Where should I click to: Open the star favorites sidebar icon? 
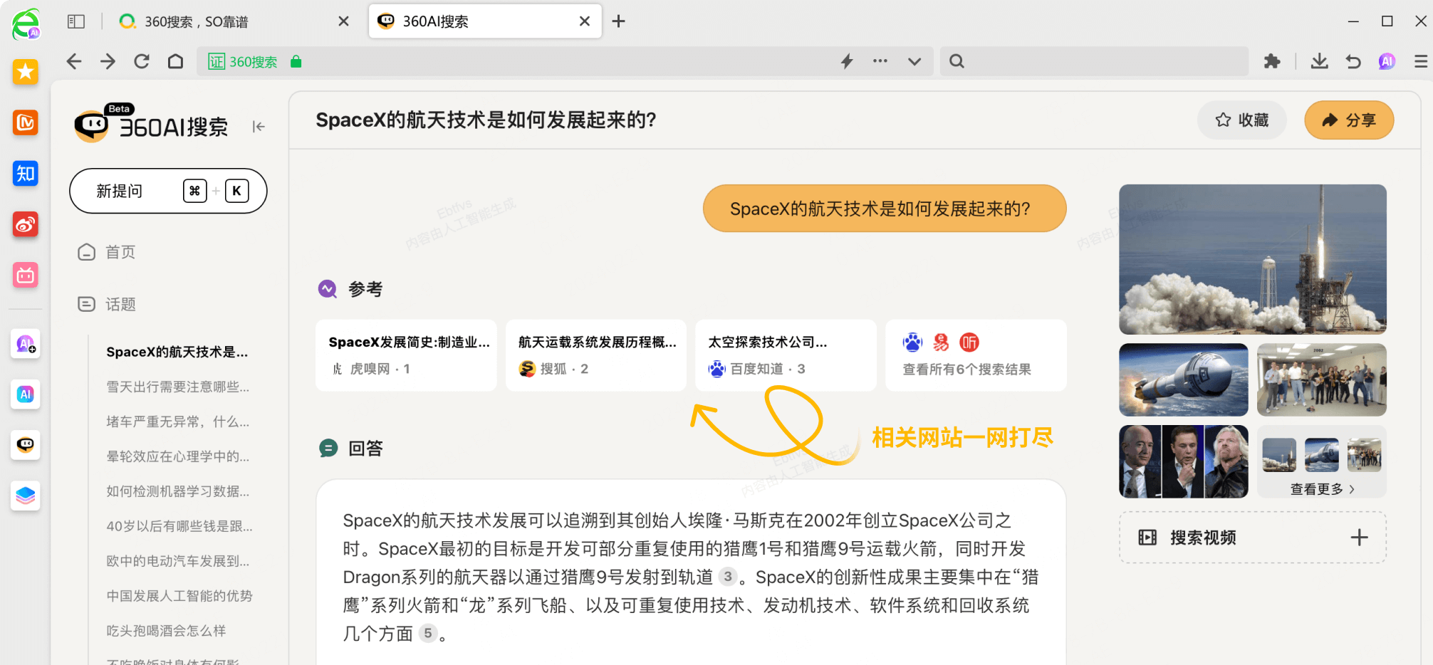(26, 71)
